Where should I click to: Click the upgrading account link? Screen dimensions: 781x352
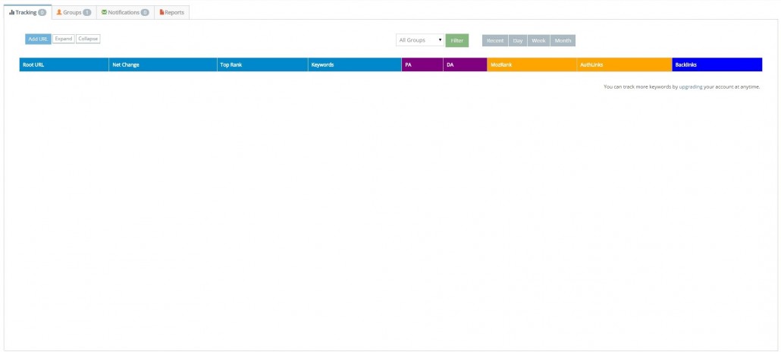tap(690, 86)
